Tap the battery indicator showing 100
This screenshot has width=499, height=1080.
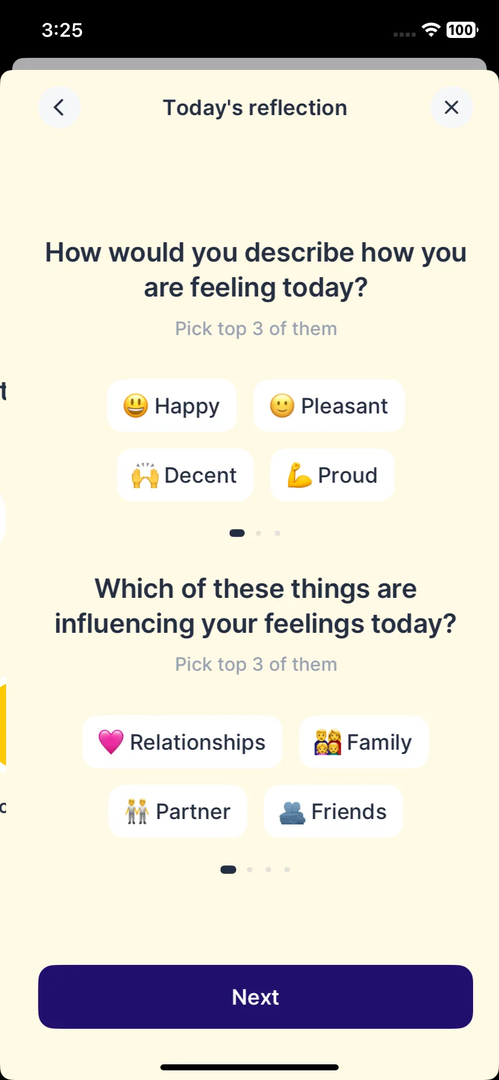(462, 30)
